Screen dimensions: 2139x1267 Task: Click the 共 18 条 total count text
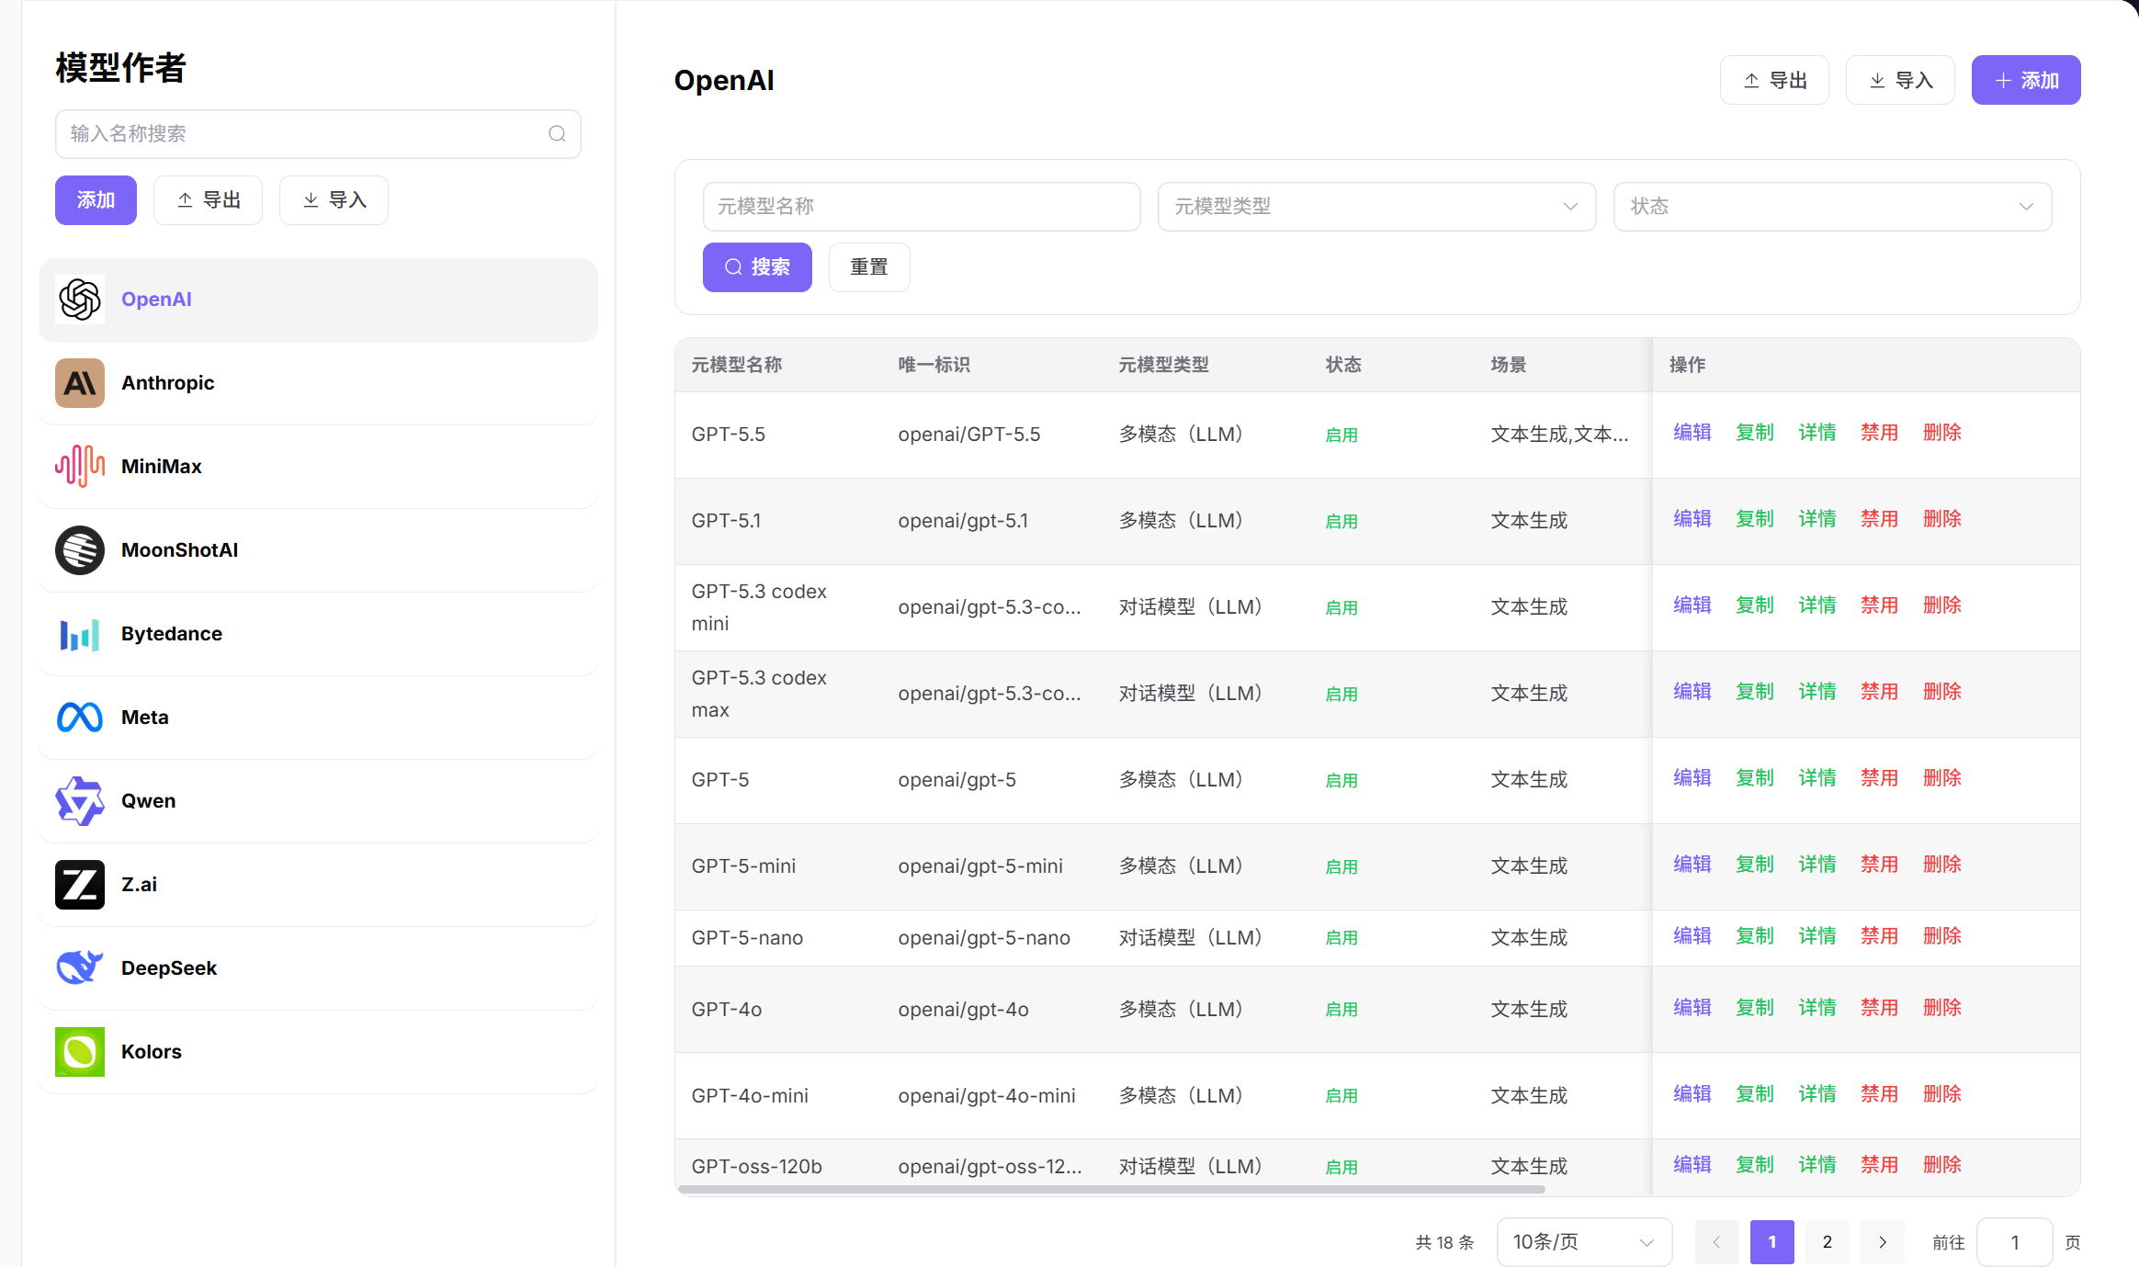(1444, 1243)
